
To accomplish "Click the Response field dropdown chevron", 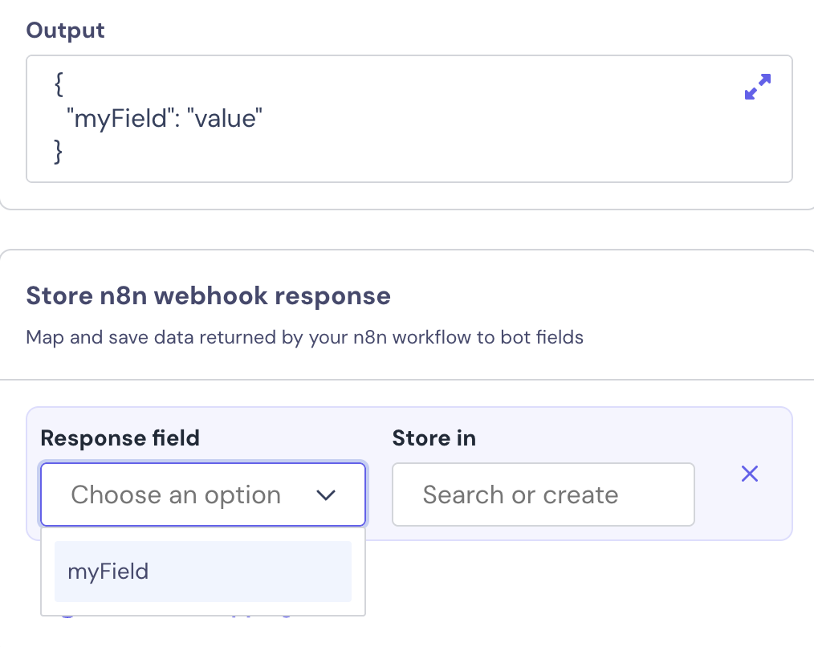I will tap(326, 495).
